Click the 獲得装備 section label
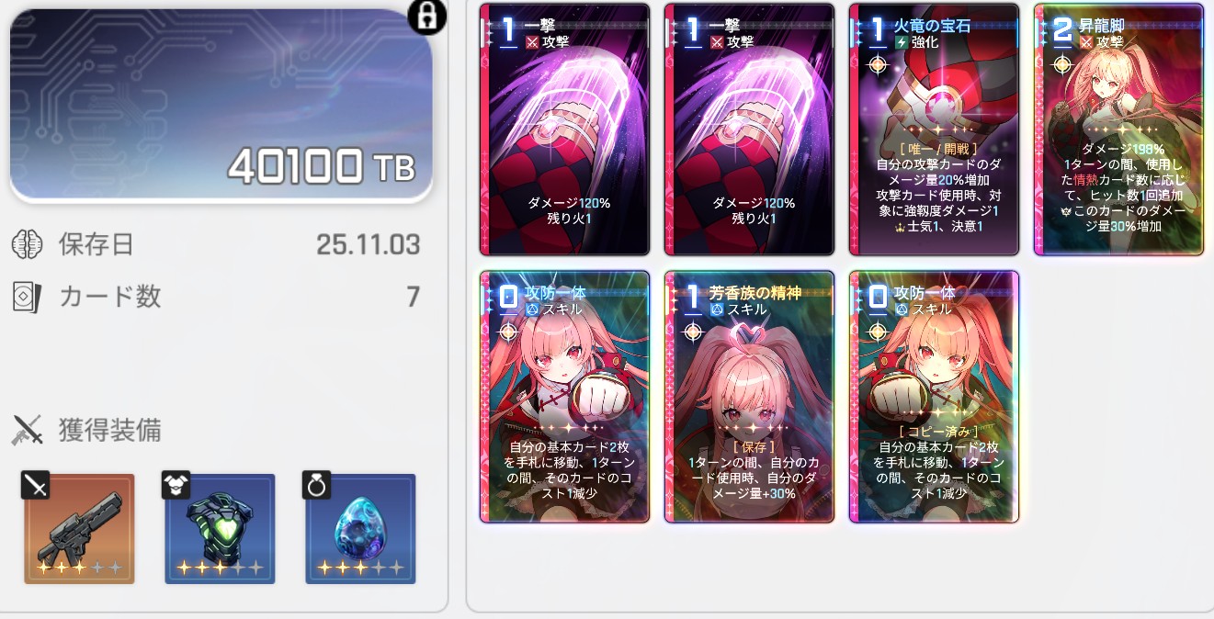1214x619 pixels. tap(110, 430)
